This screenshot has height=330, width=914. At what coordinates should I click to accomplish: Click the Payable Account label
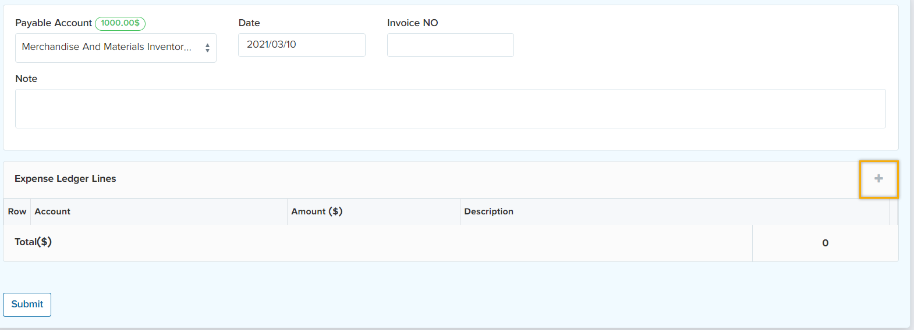coord(54,23)
